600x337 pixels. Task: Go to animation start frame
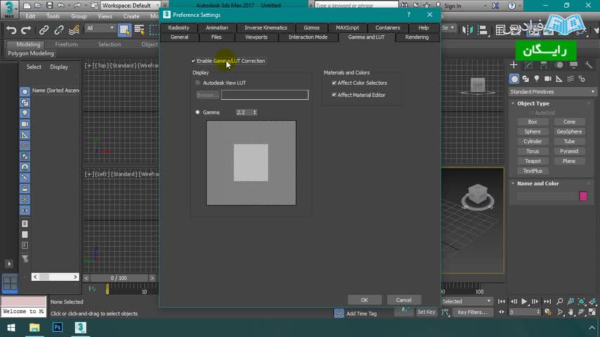501,301
